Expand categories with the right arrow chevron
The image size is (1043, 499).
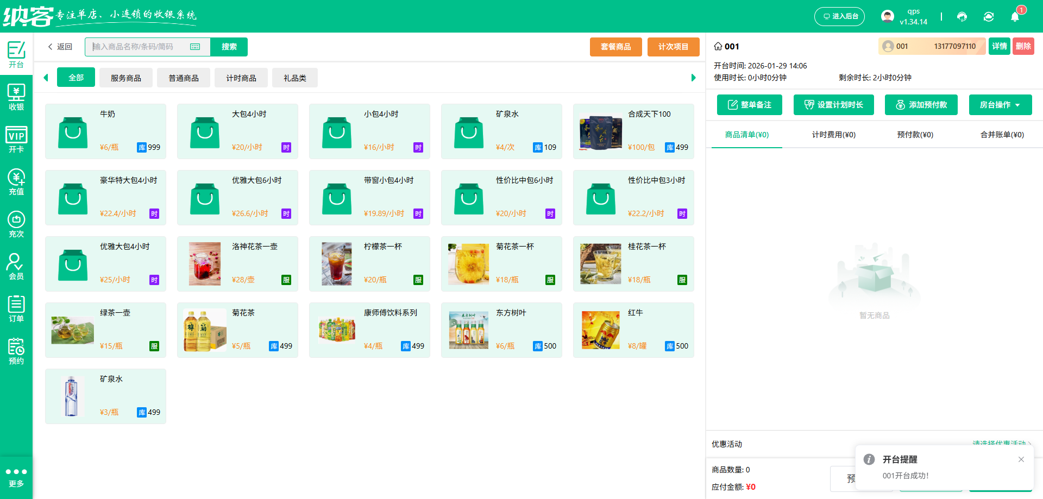click(693, 77)
